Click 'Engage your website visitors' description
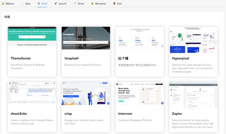226x134 pixels. coord(84,122)
